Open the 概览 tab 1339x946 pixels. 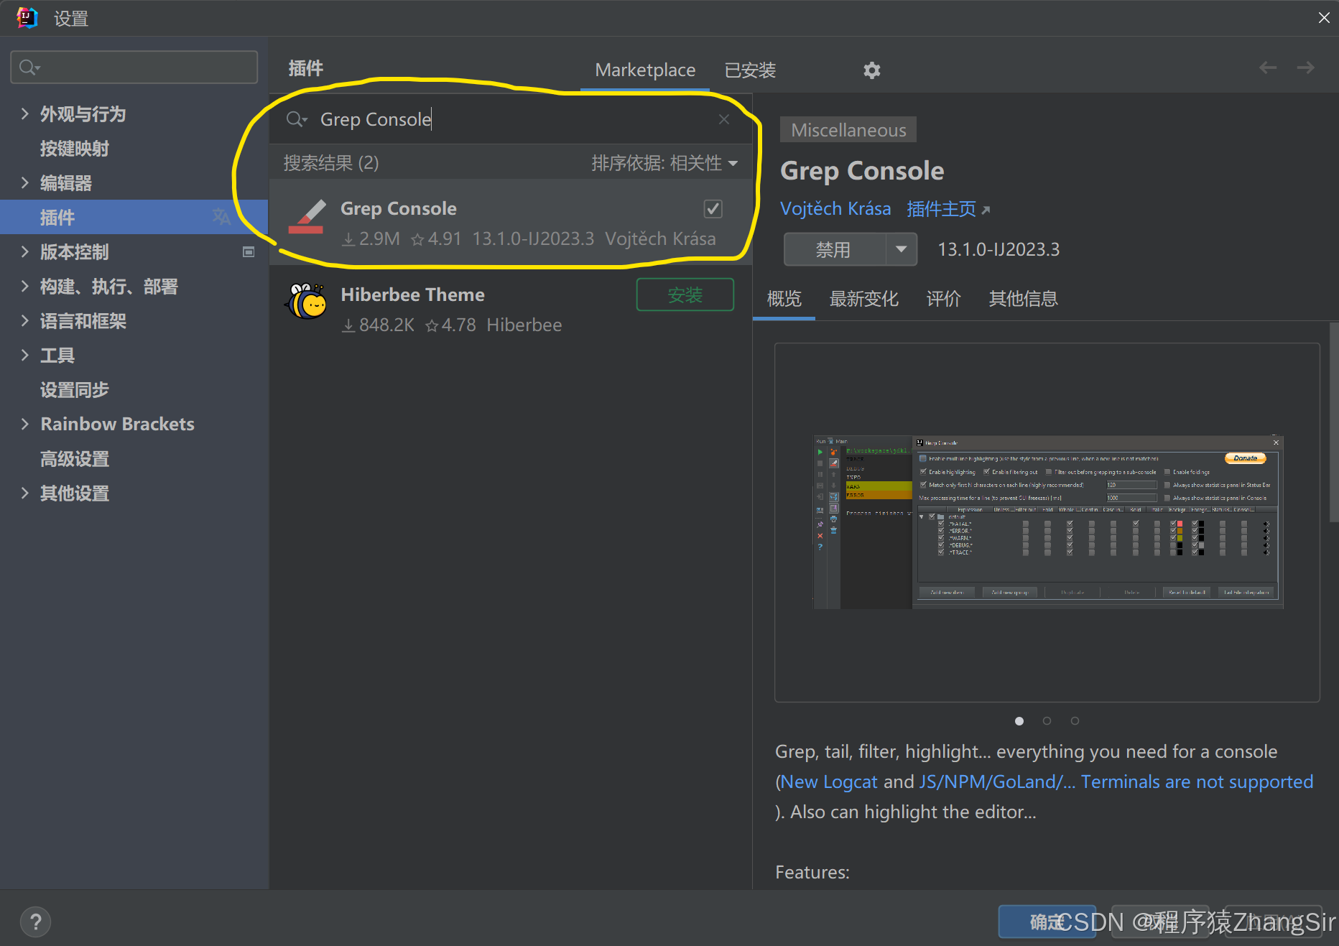784,299
